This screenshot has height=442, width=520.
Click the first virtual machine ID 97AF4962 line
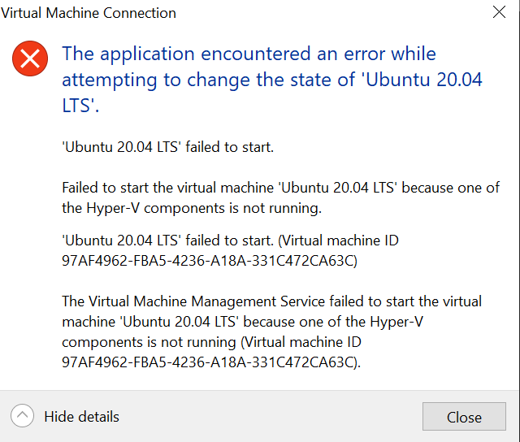pos(210,261)
